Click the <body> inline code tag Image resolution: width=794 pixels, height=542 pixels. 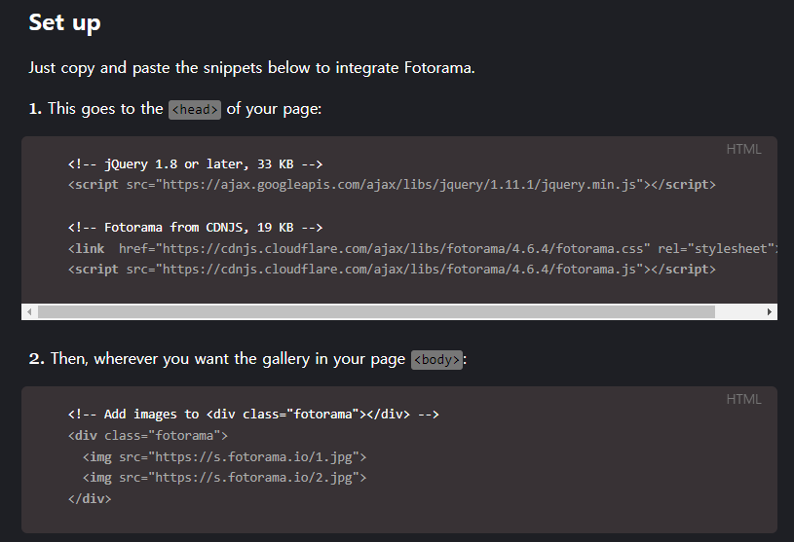click(436, 360)
